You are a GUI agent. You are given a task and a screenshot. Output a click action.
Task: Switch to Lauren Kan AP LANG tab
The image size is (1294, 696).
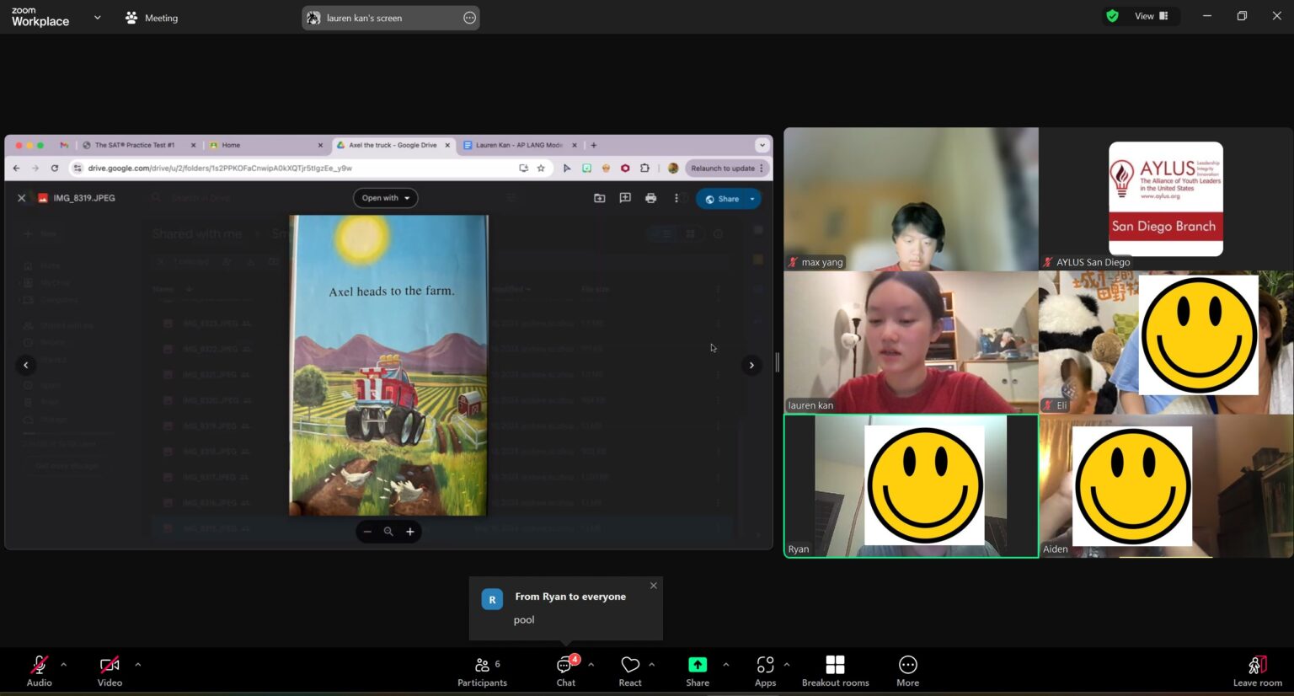click(520, 145)
